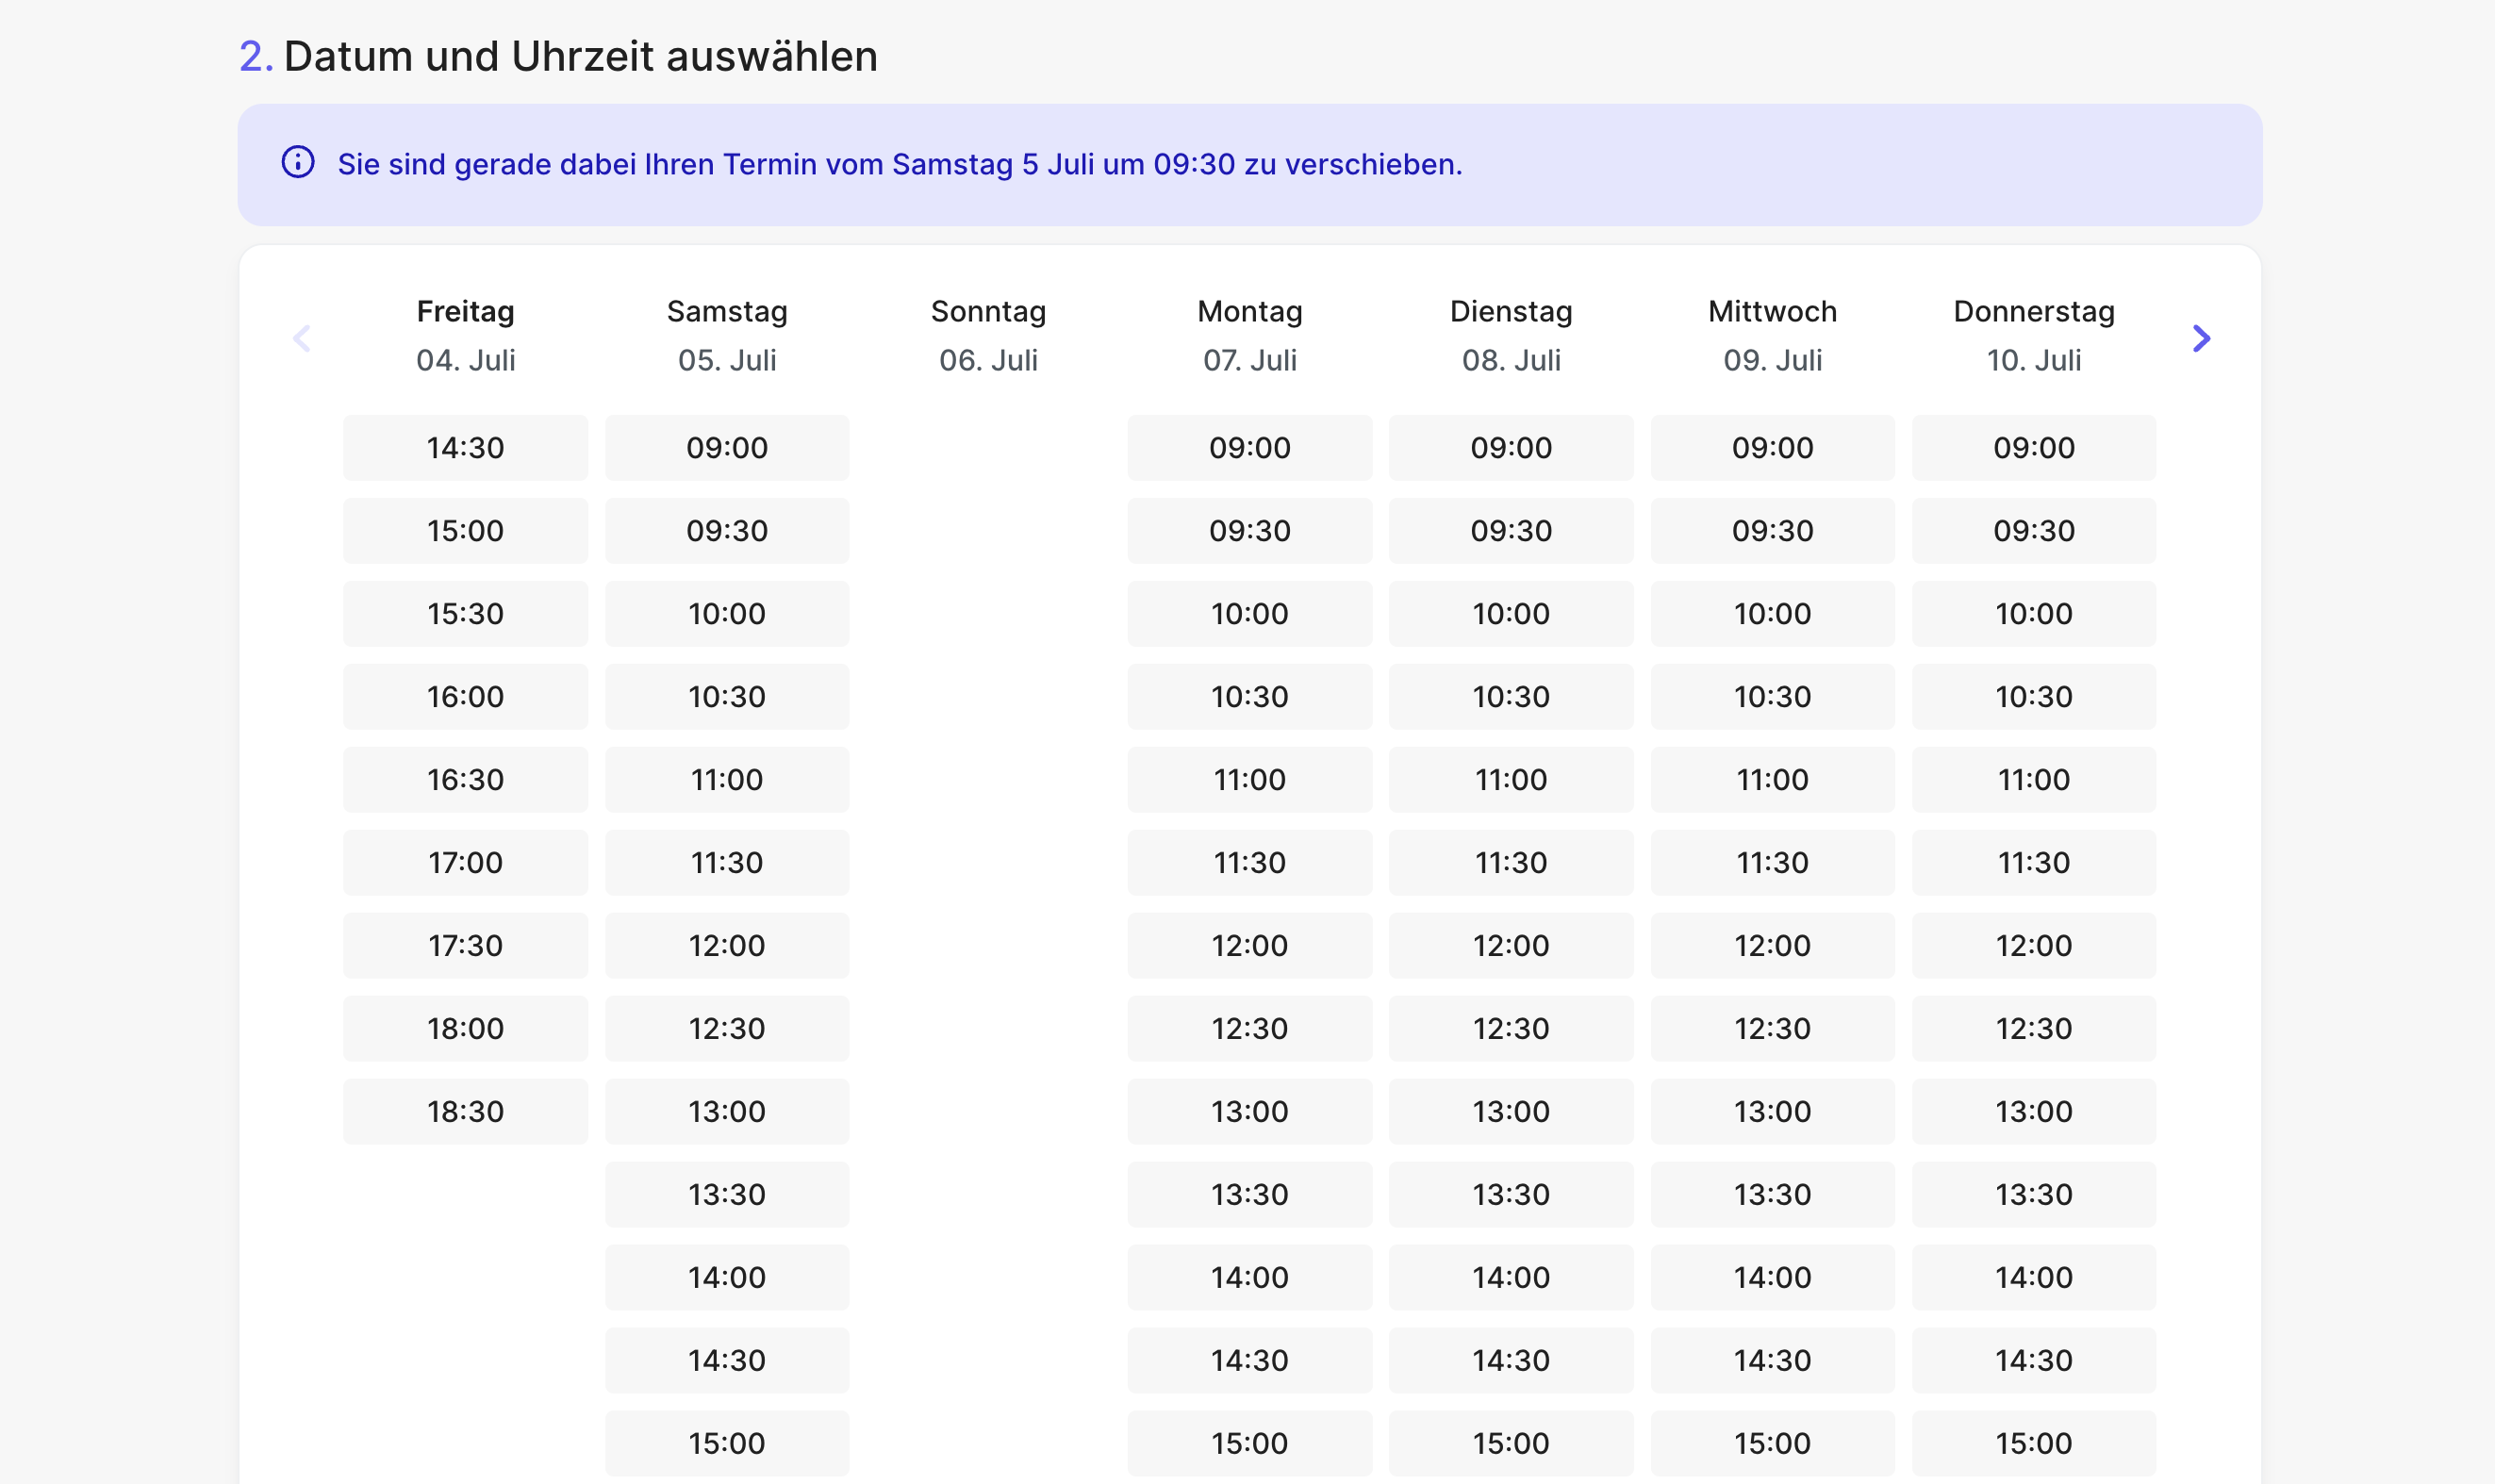Select 13:30 on Montag 07. Juli
Screen dimensions: 2495x1484
[x=1250, y=1194]
